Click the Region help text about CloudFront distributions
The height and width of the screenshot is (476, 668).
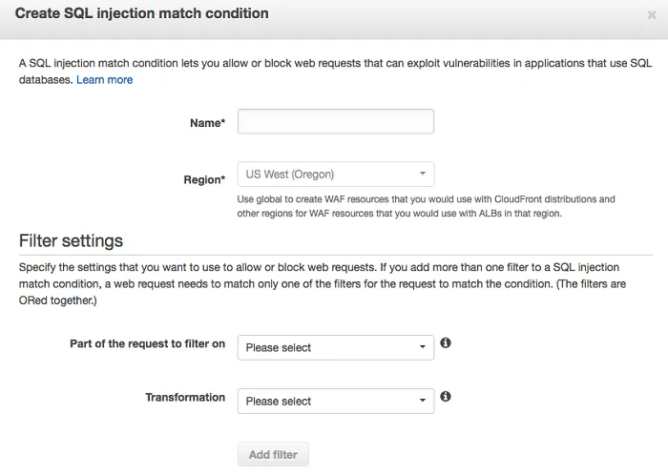426,206
